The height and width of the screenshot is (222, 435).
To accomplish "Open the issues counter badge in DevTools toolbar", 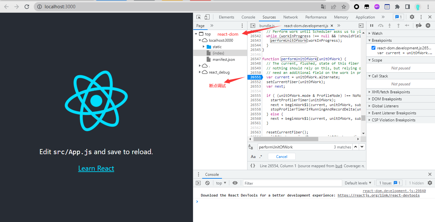I will point(398,17).
